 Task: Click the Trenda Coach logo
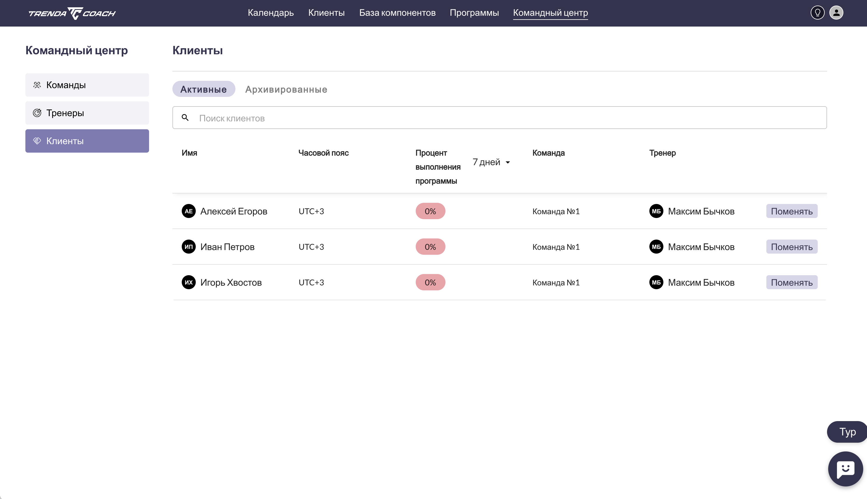72,13
